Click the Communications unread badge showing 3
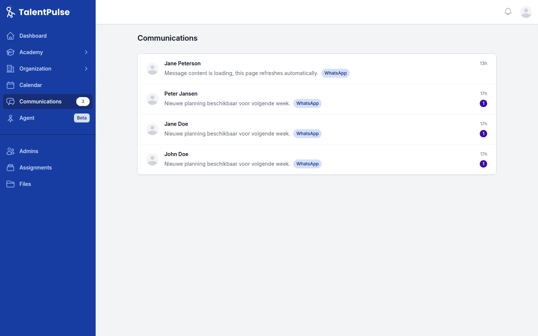This screenshot has height=336, width=538. coord(83,102)
